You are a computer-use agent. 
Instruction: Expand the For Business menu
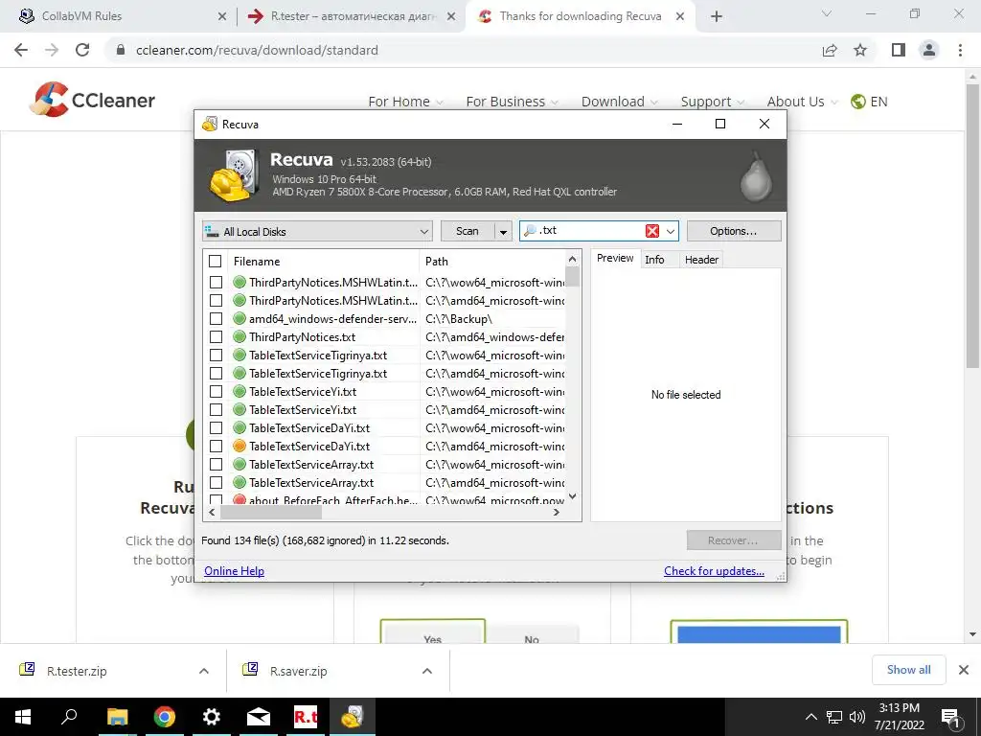[x=512, y=102]
